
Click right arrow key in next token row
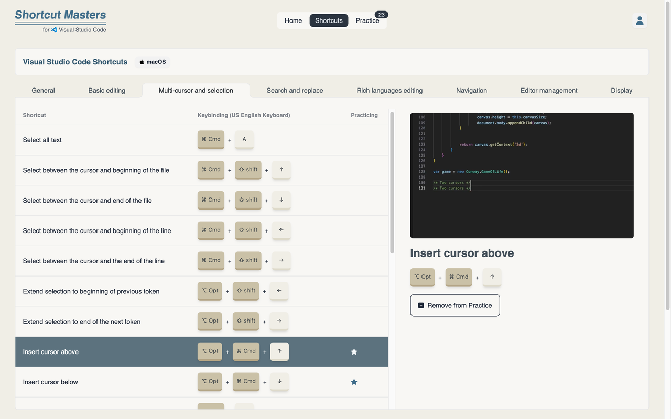(279, 322)
